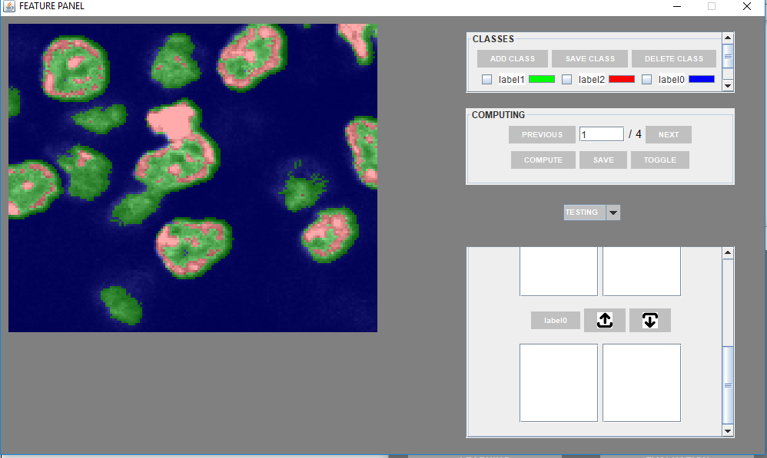Click the SAVE CLASS button
This screenshot has height=458, width=767.
tap(590, 58)
